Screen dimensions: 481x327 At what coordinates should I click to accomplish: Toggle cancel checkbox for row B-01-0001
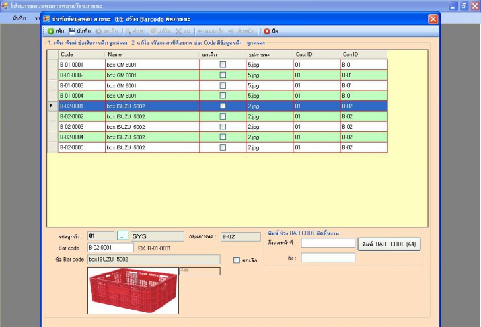223,65
